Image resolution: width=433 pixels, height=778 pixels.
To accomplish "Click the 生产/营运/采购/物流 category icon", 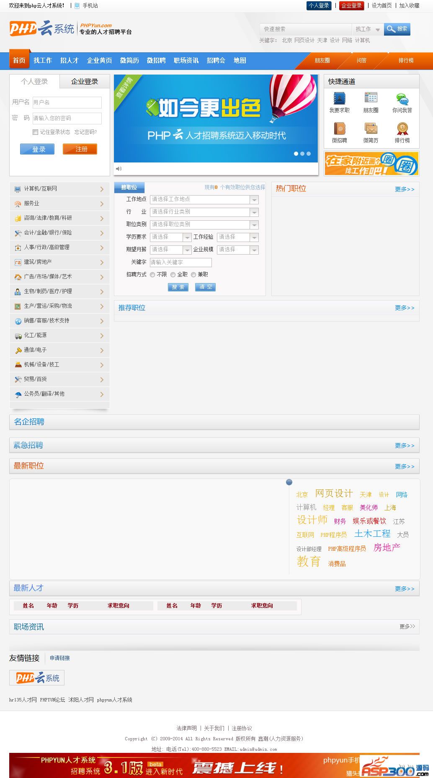I will (x=18, y=307).
